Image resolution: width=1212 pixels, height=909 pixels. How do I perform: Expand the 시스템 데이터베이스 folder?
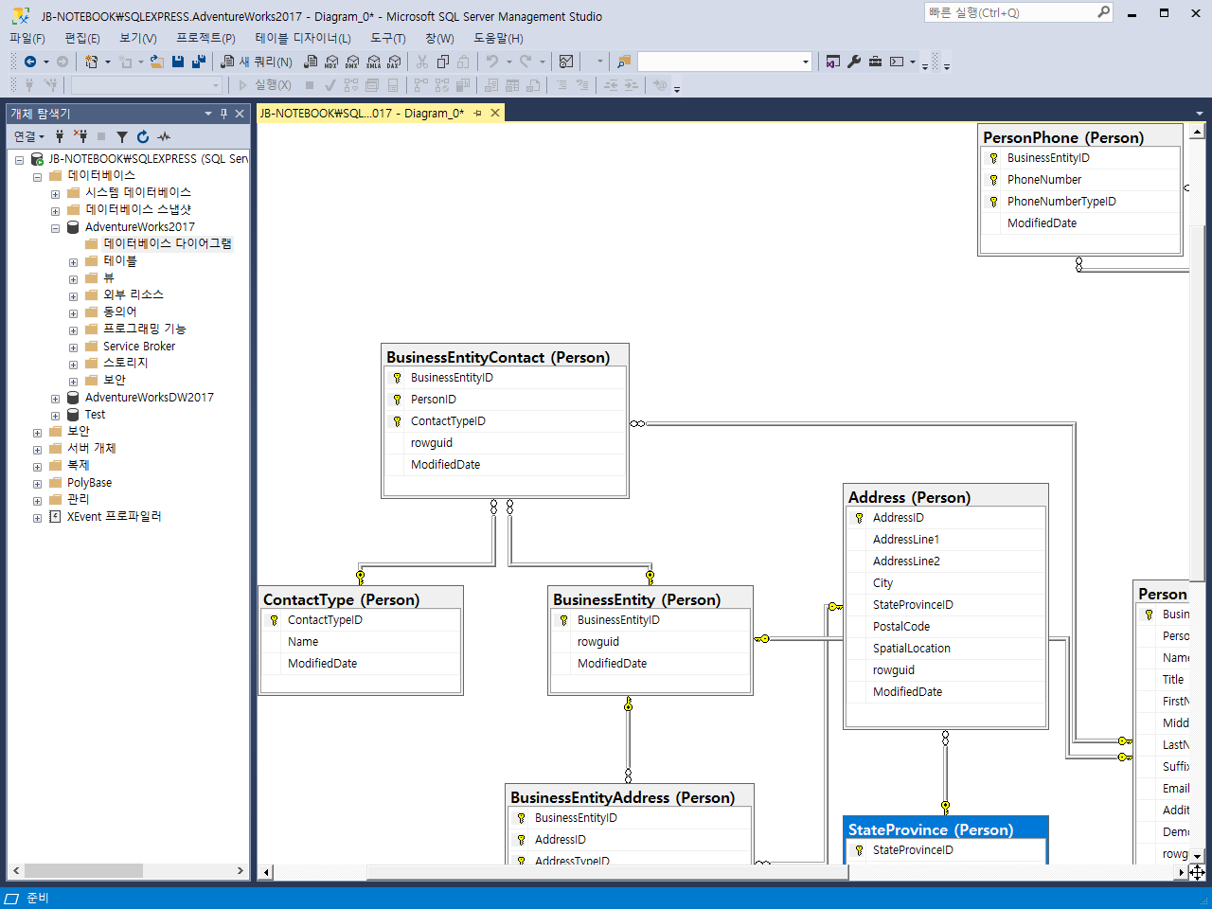[x=55, y=194]
